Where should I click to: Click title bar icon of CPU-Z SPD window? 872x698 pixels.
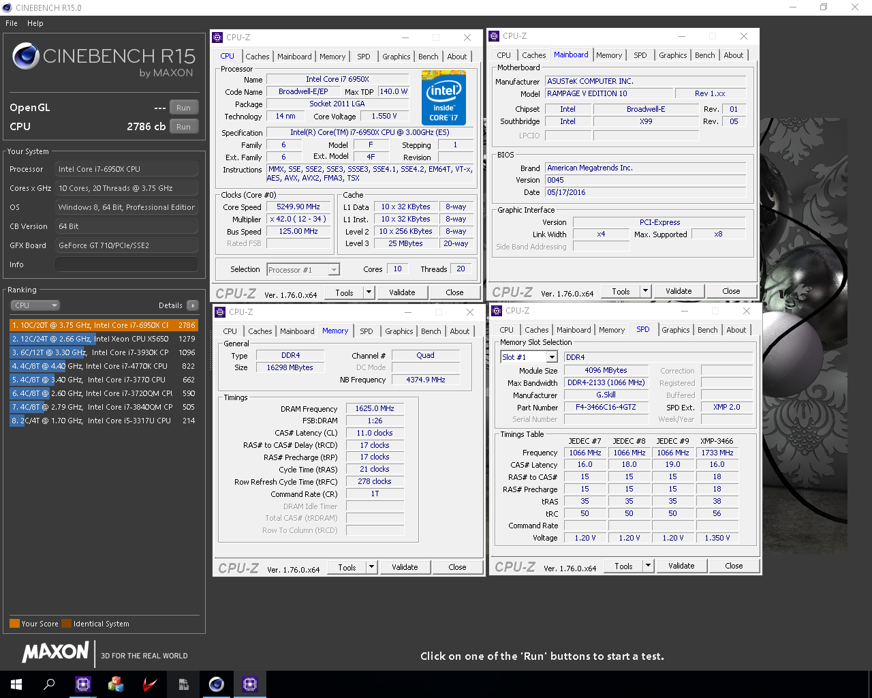[497, 311]
